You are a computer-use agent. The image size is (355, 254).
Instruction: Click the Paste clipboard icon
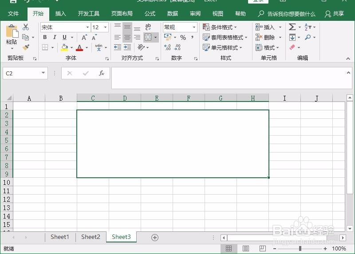[12, 31]
